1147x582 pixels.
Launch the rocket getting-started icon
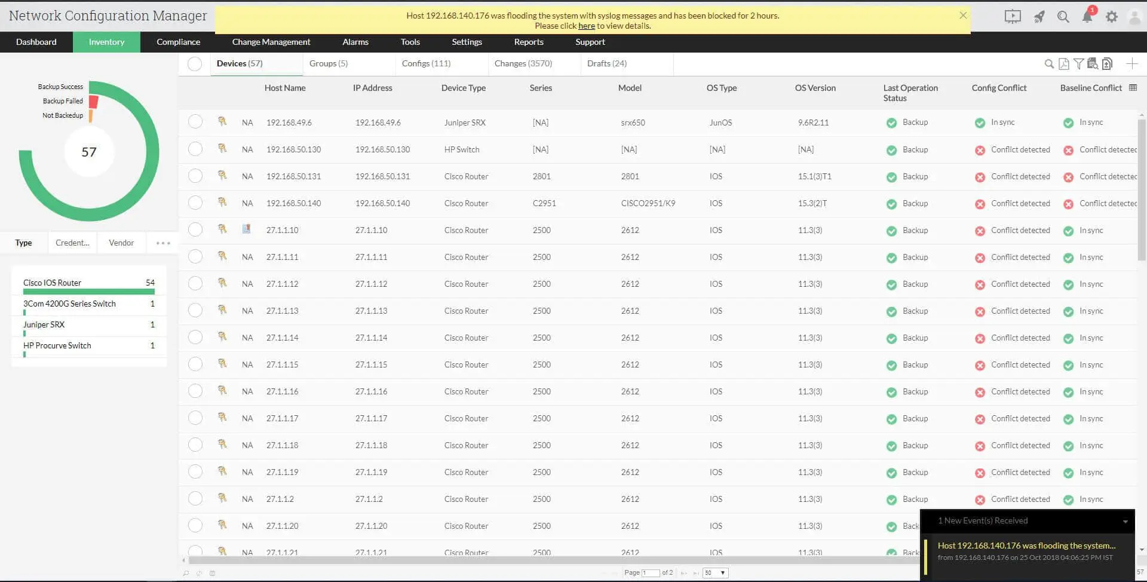pos(1039,16)
